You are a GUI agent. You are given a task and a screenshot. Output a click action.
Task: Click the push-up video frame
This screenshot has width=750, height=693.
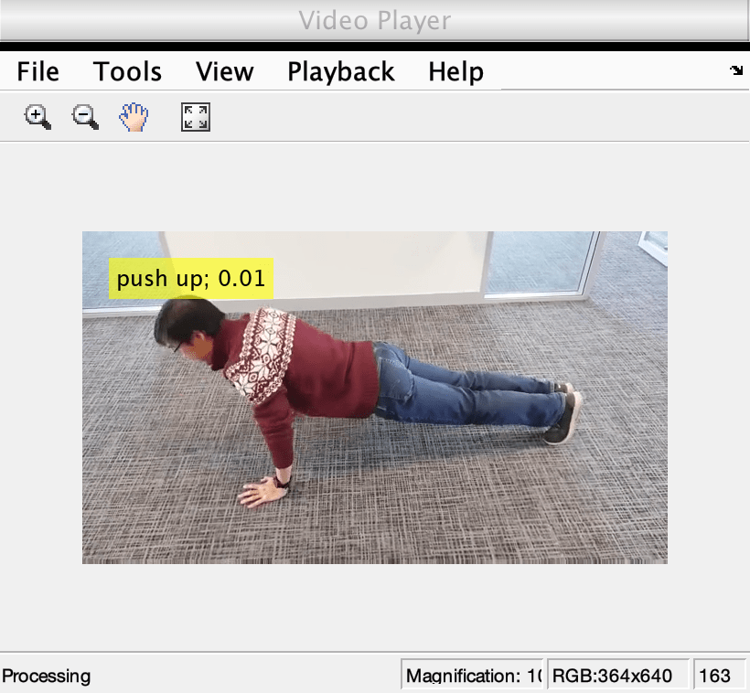coord(374,398)
